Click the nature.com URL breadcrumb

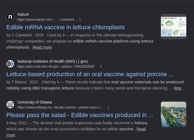[x=46, y=20]
